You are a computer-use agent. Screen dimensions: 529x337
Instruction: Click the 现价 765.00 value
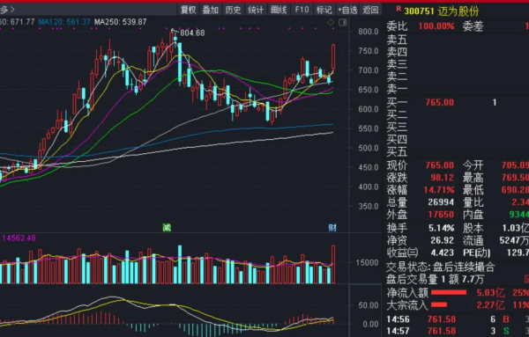[x=440, y=165]
